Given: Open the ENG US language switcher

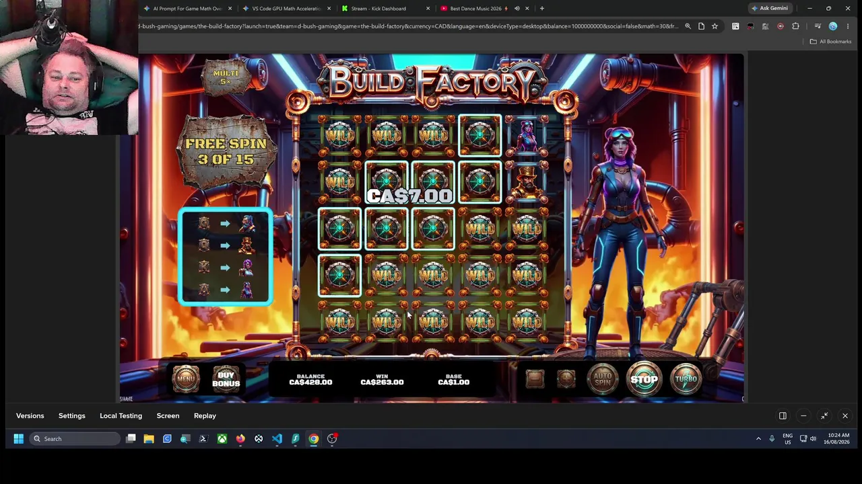Looking at the screenshot, I should coord(787,439).
